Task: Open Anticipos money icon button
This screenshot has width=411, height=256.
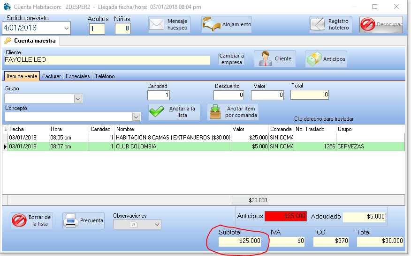Action: (314, 59)
